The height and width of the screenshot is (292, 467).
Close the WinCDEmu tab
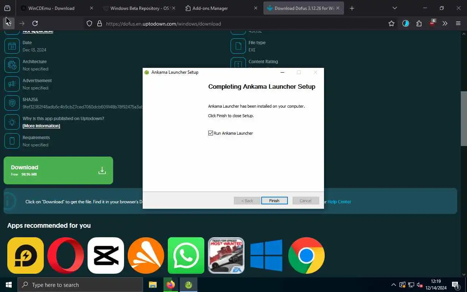coord(91,8)
